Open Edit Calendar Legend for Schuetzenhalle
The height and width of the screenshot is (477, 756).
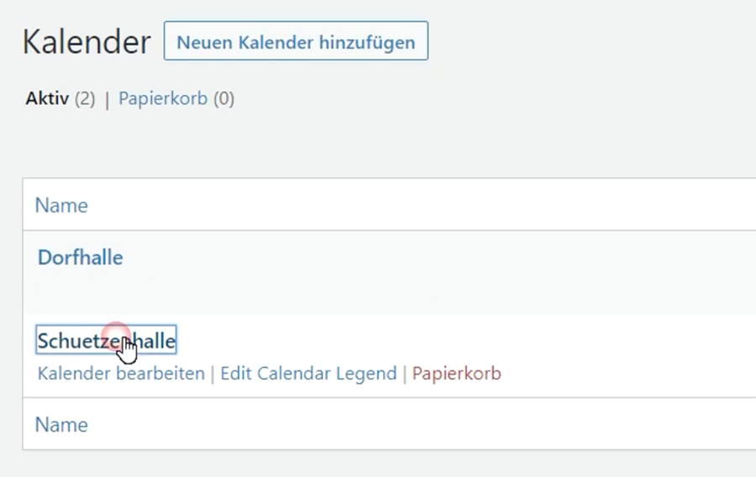click(x=308, y=374)
